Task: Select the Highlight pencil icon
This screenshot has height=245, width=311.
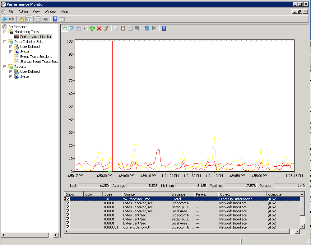Action: click(x=106, y=28)
